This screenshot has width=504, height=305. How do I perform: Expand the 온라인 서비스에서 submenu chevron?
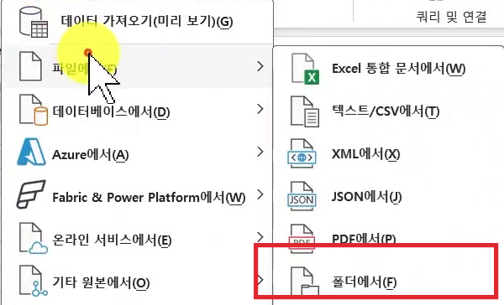coord(260,237)
